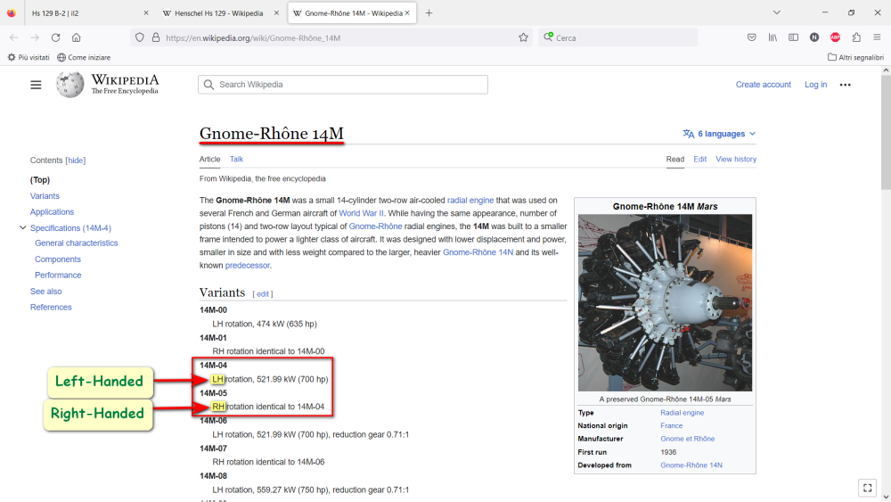Click the Create account link
This screenshot has height=502, width=891.
(x=763, y=85)
